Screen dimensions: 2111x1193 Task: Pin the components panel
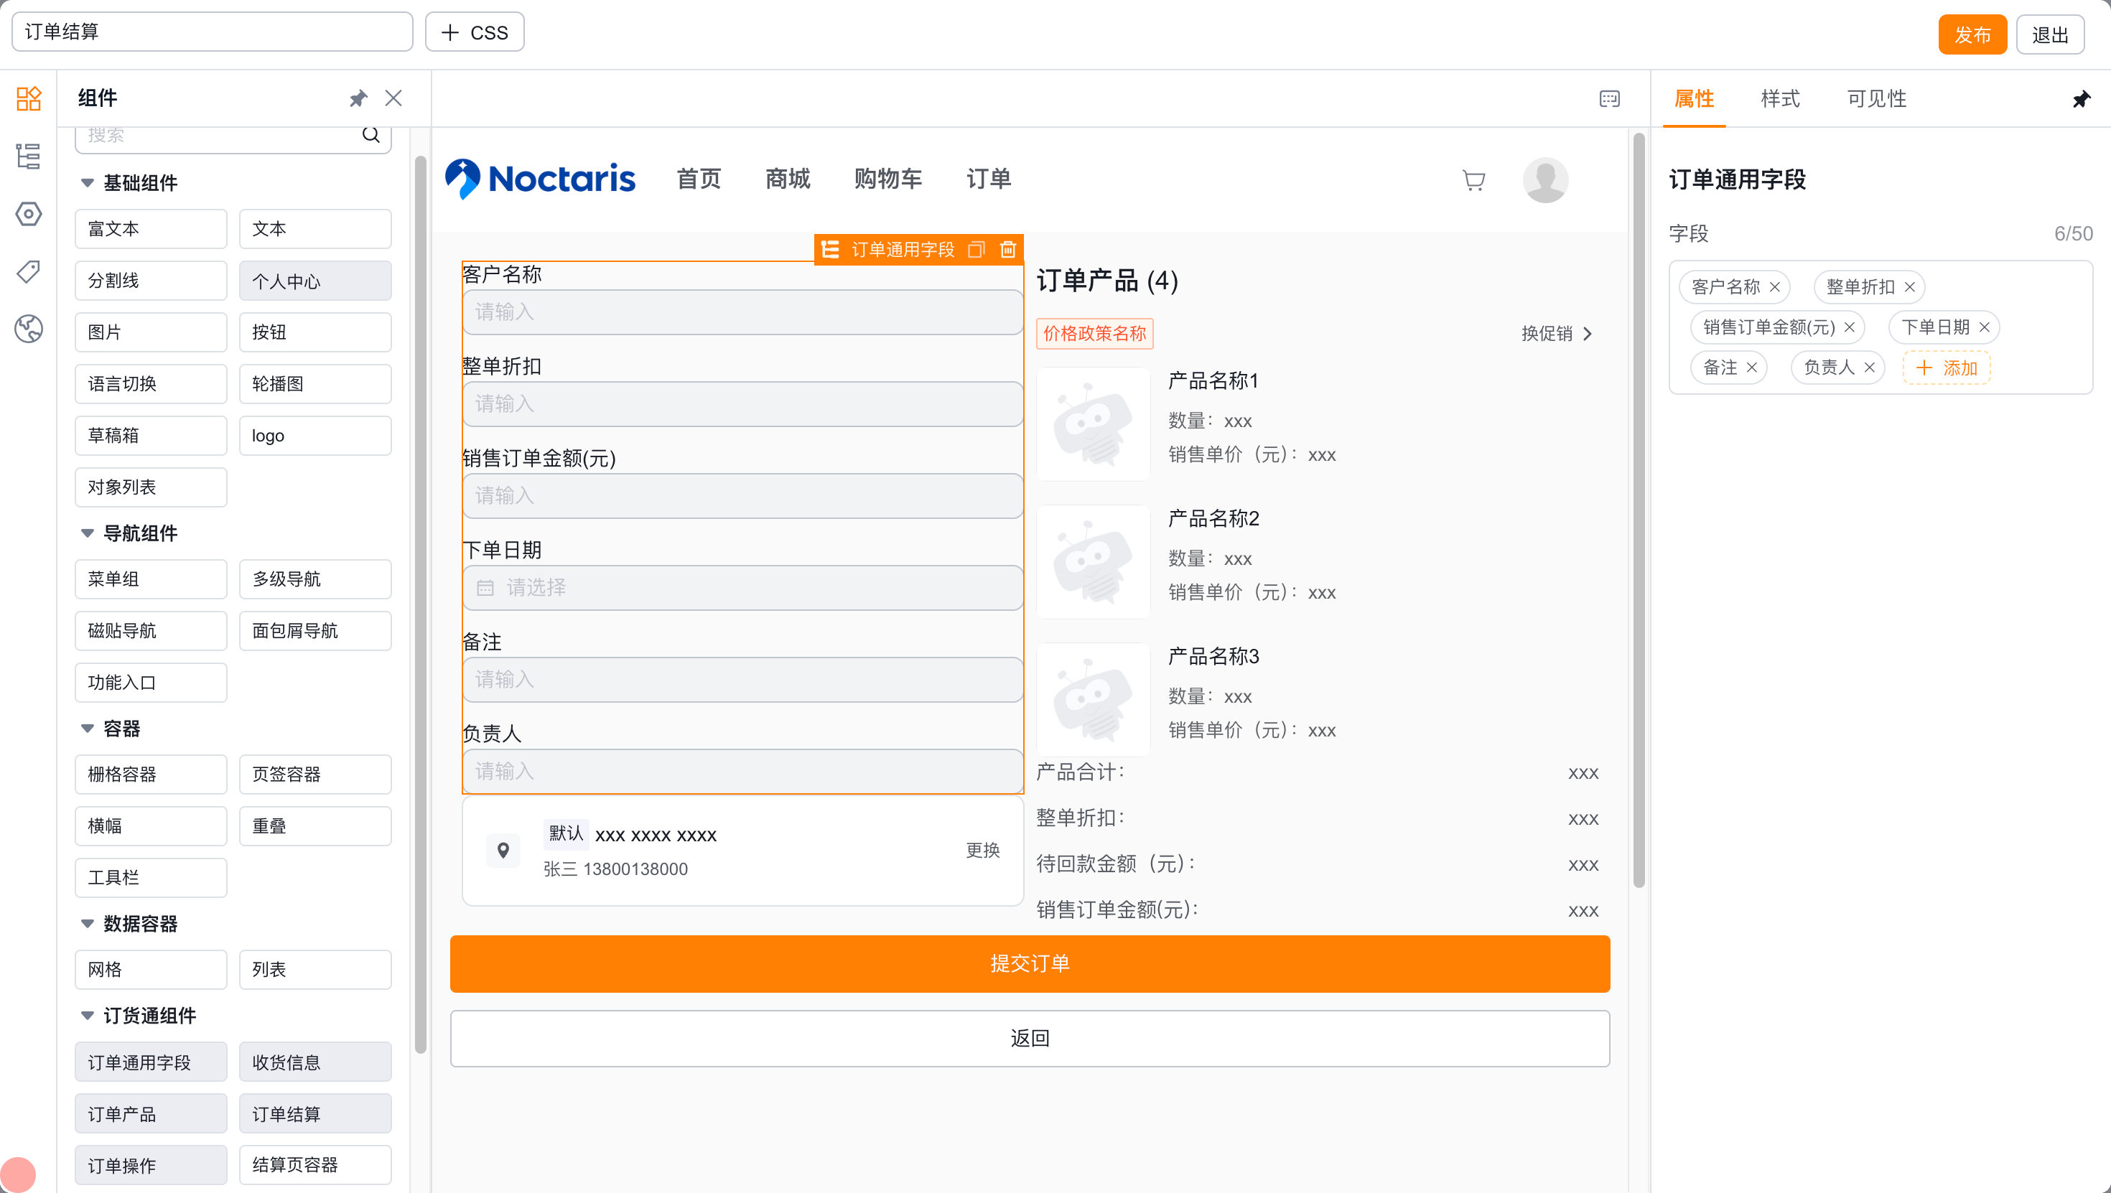(x=358, y=99)
